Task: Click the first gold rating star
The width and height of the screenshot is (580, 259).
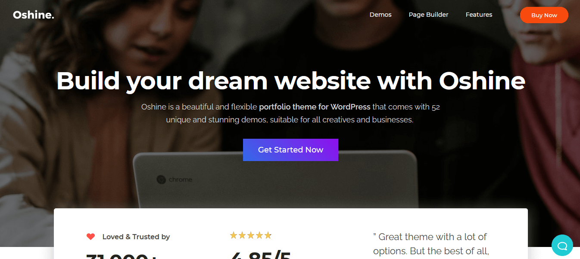Action: pos(234,235)
